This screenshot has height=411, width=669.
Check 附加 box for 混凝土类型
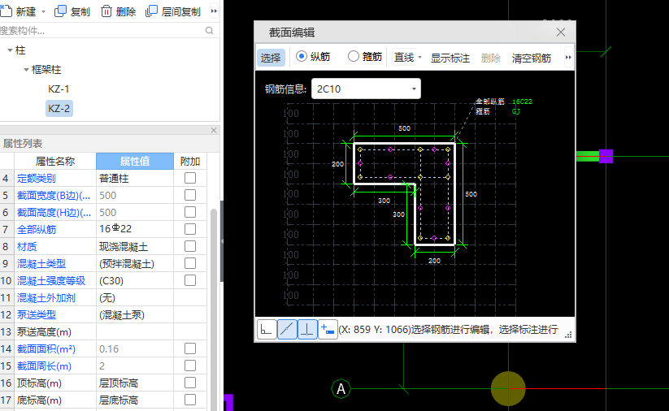point(190,263)
